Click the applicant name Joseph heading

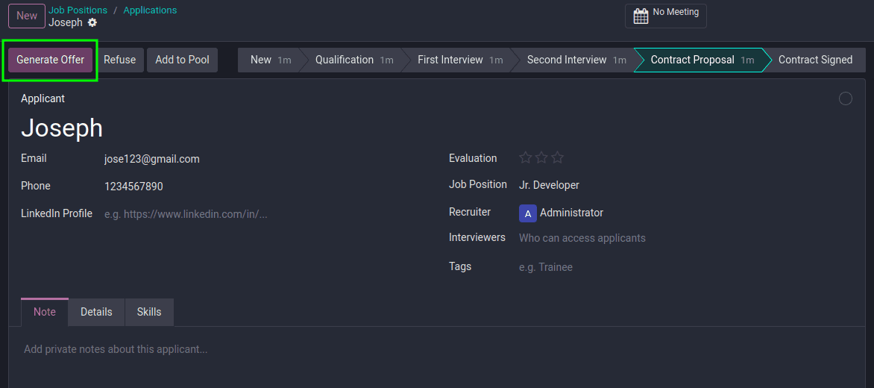(62, 128)
